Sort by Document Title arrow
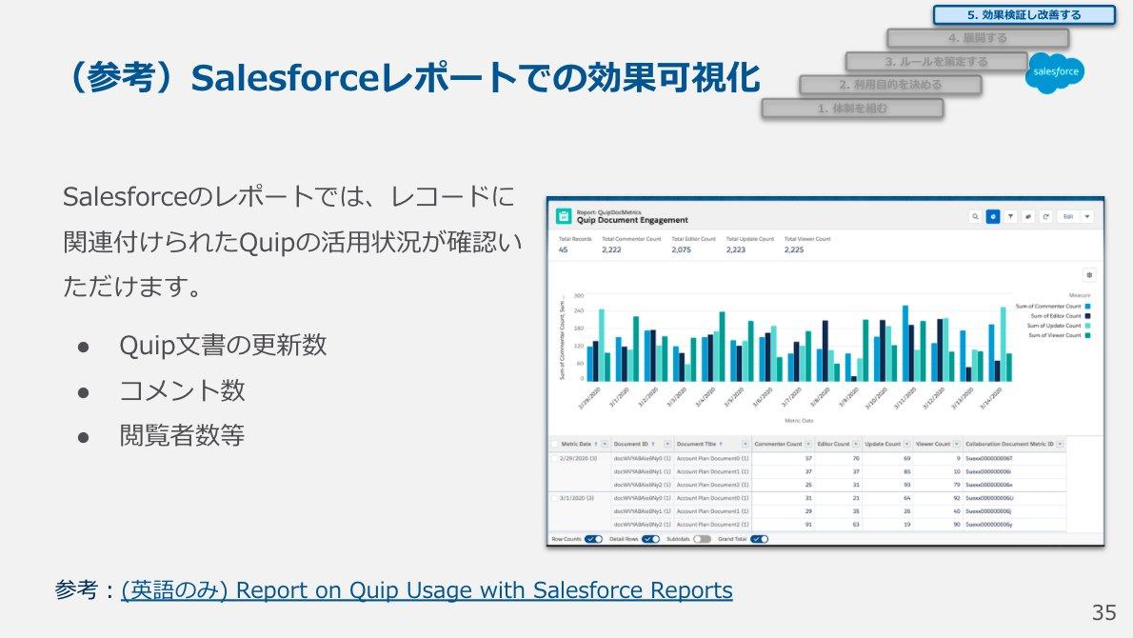This screenshot has width=1133, height=638. coord(721,445)
